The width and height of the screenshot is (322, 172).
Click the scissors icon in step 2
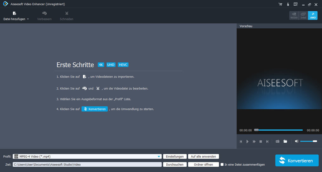[x=98, y=89]
